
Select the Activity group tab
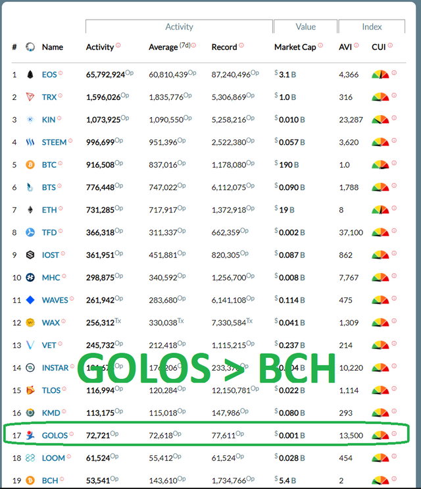(x=179, y=27)
